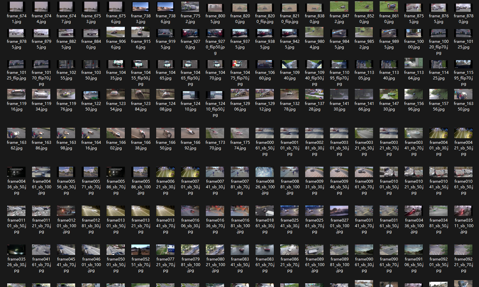Click the file name frame_11095_flip70.jpg
The width and height of the screenshot is (479, 287).
coord(339,78)
